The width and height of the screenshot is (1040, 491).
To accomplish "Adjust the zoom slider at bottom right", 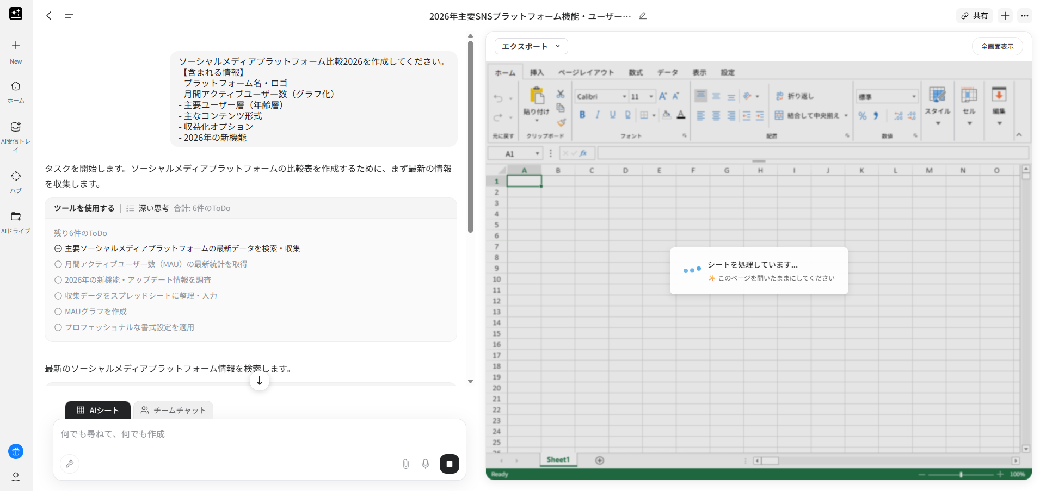I will pyautogui.click(x=961, y=474).
